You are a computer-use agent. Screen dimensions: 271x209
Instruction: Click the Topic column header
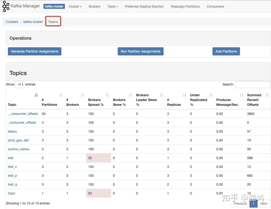(x=12, y=105)
